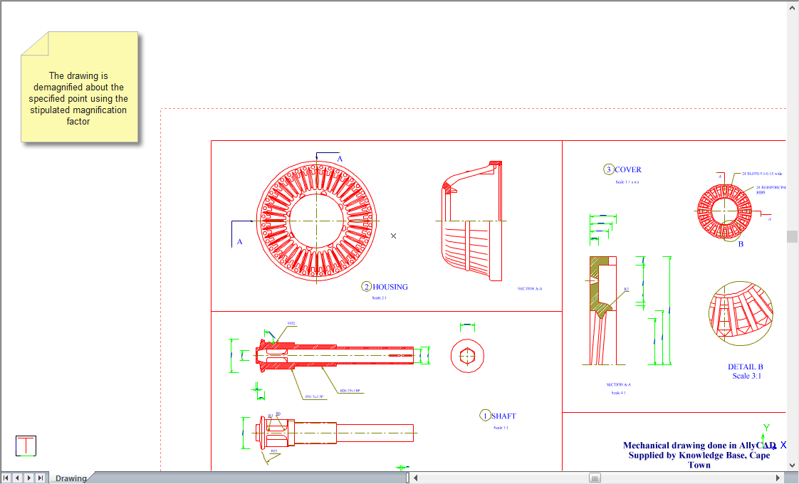The image size is (799, 484).
Task: Click the cross marker beside the housing
Action: (393, 236)
